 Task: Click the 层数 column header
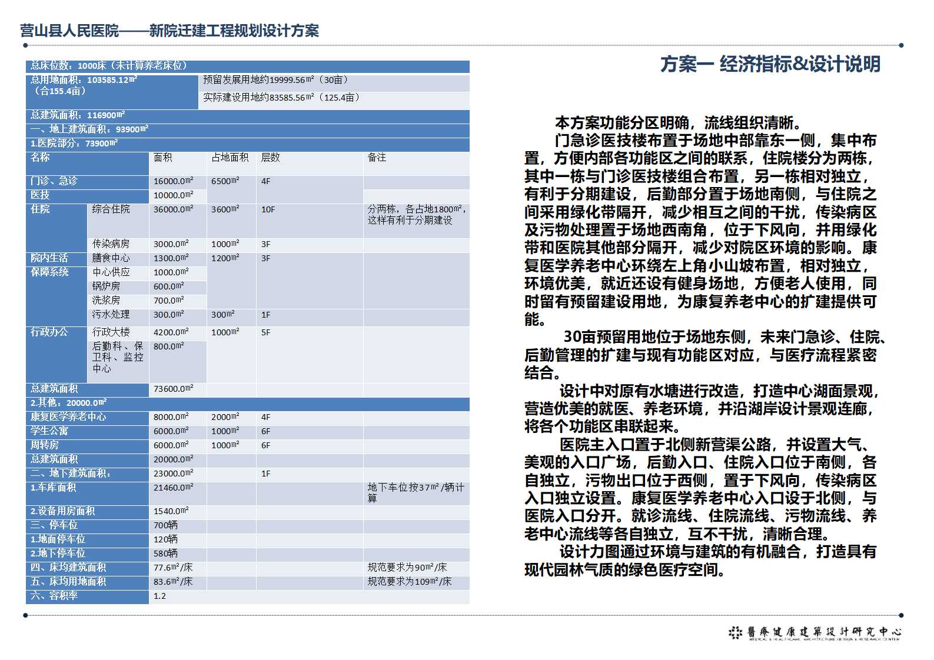(x=271, y=158)
